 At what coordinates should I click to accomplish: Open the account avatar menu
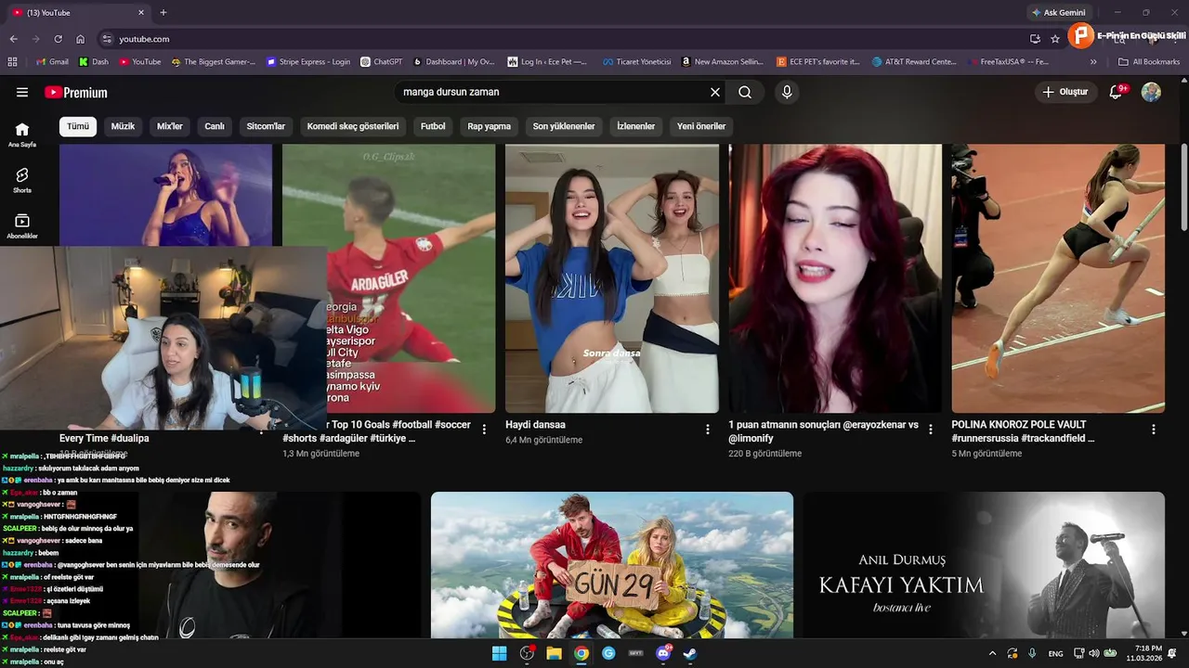[1151, 92]
